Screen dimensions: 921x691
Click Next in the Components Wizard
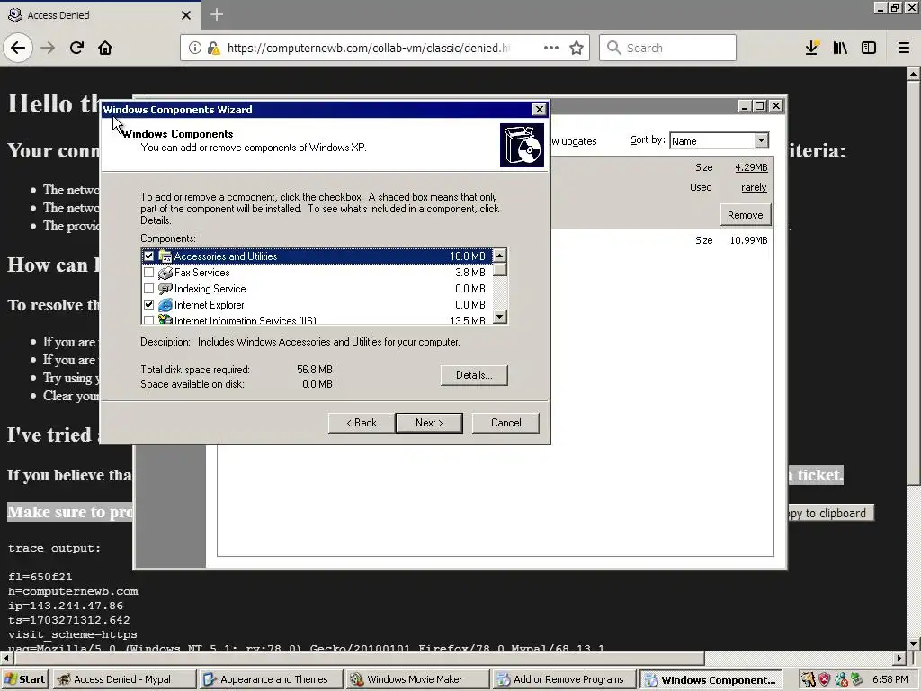tap(429, 423)
